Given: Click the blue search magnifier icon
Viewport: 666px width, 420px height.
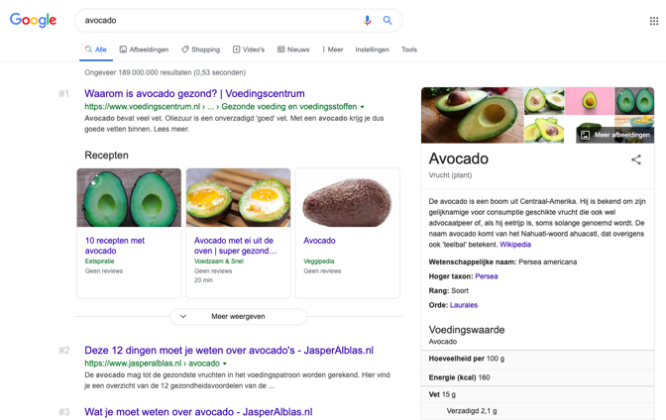Looking at the screenshot, I should pos(388,20).
